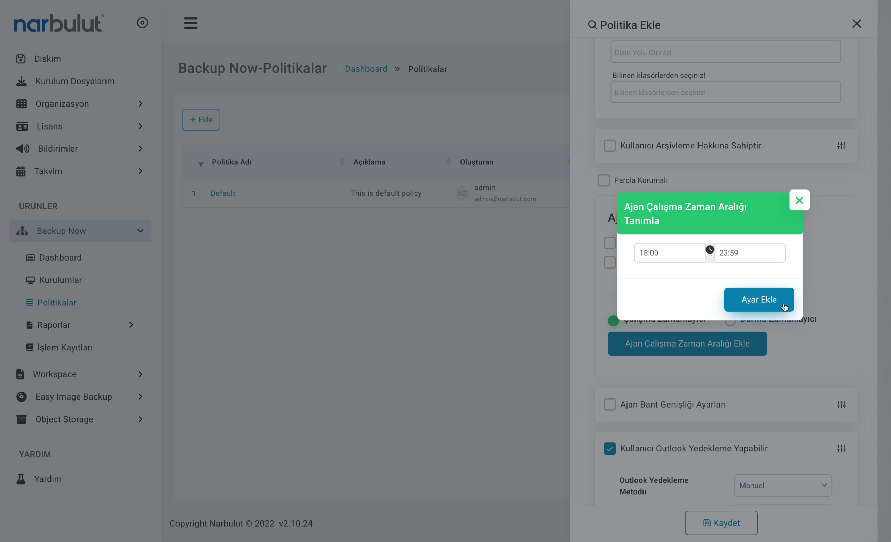Click the Kaydet save button
The height and width of the screenshot is (542, 891).
click(721, 523)
